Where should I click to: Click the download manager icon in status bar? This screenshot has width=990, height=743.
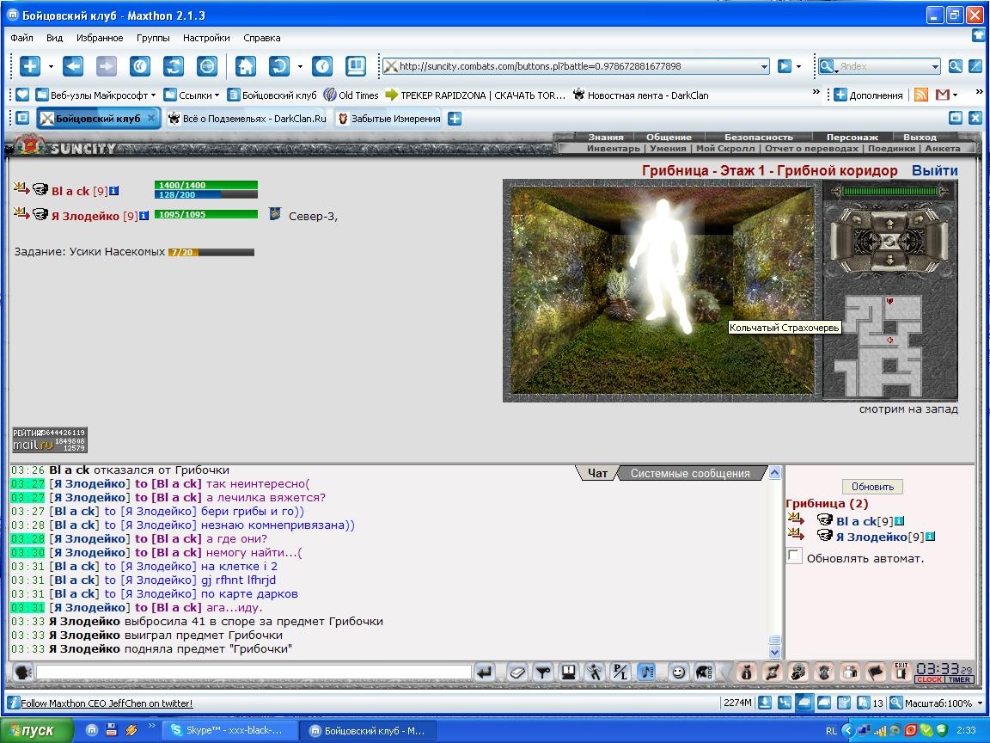coord(765,703)
